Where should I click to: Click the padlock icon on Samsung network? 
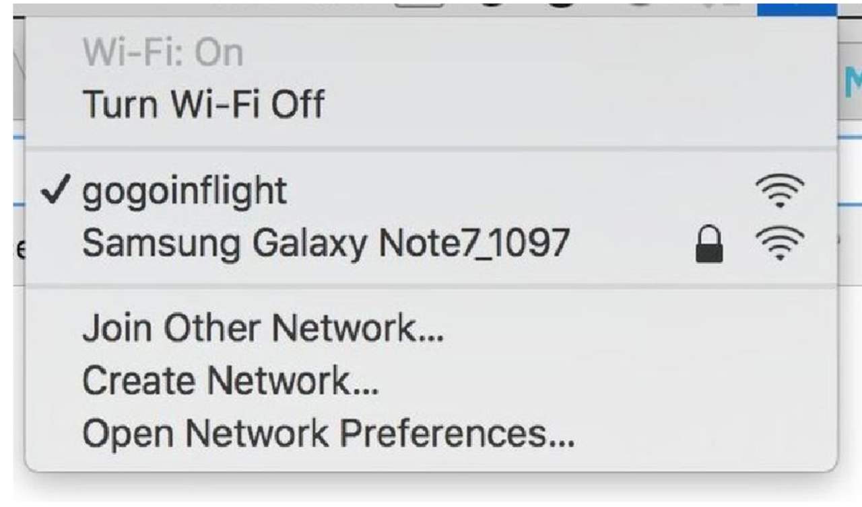(708, 243)
